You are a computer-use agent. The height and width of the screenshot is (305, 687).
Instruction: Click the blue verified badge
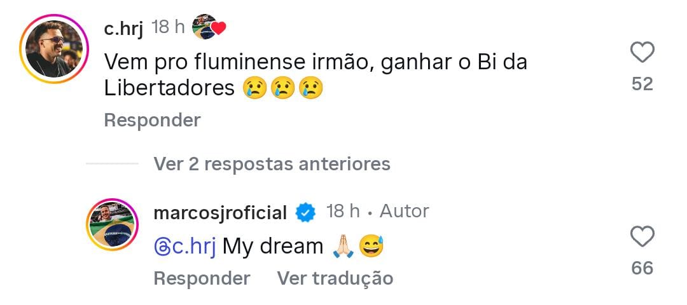pos(306,213)
